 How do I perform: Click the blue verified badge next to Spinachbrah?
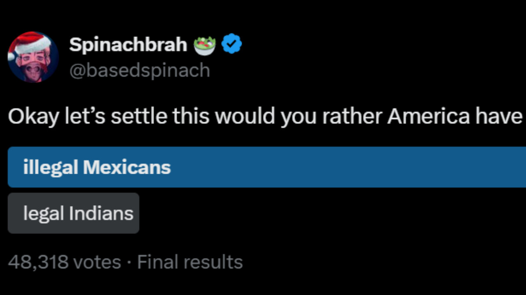click(231, 43)
